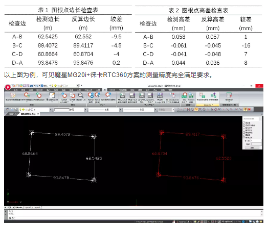Image resolution: width=268 pixels, height=225 pixels.
Task: Click the Google Earth export ribbon icon
Action: (160, 95)
